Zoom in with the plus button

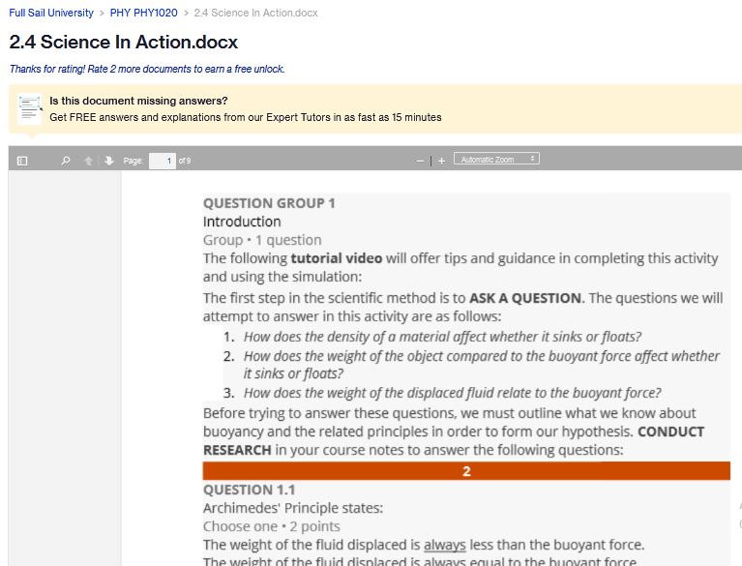tap(441, 161)
